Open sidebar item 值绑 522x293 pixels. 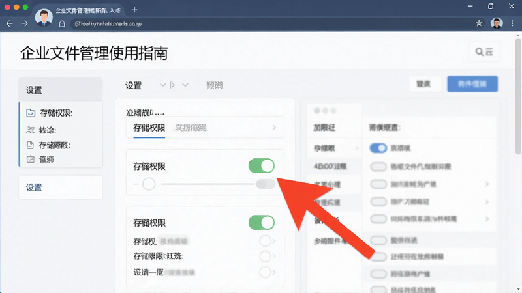click(x=46, y=160)
